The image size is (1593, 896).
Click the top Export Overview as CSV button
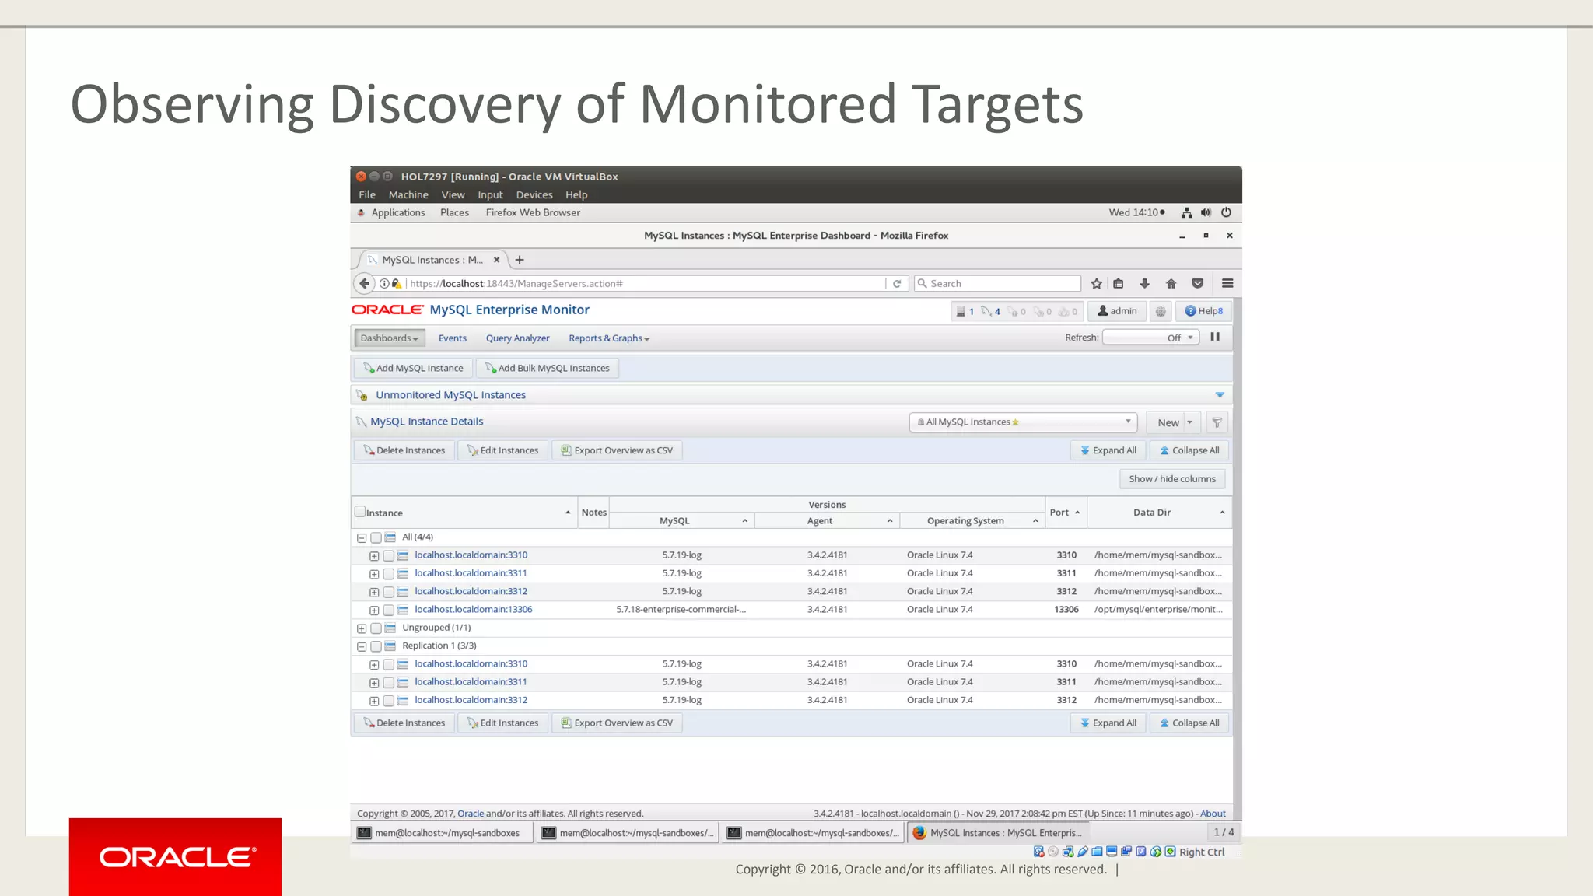(x=618, y=450)
